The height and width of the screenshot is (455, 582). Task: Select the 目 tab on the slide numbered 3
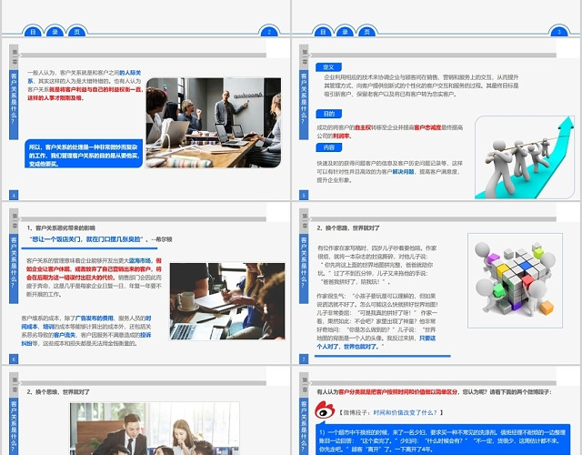point(323,32)
